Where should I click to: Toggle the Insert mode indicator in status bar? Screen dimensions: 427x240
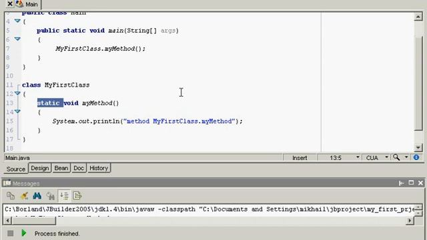coord(300,158)
